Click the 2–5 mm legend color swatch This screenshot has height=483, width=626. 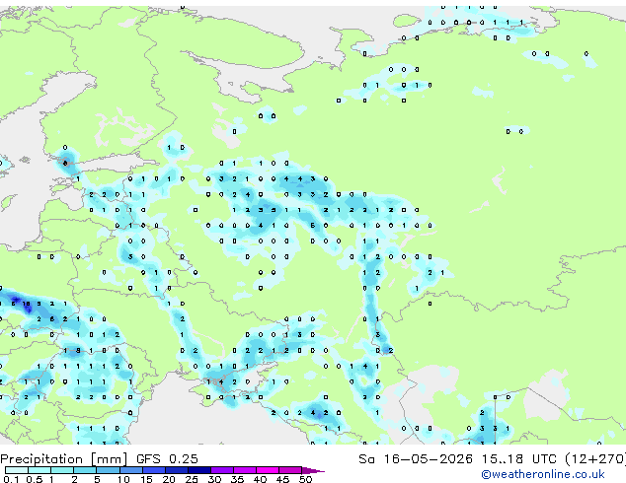[85, 470]
